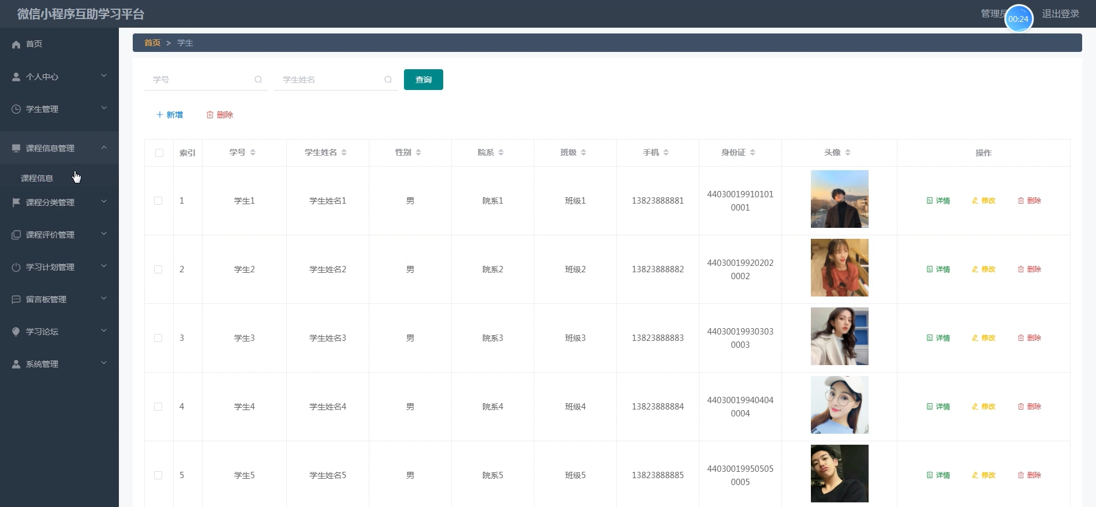This screenshot has height=507, width=1096.
Task: Open the 课程信息 submenu item
Action: point(37,178)
